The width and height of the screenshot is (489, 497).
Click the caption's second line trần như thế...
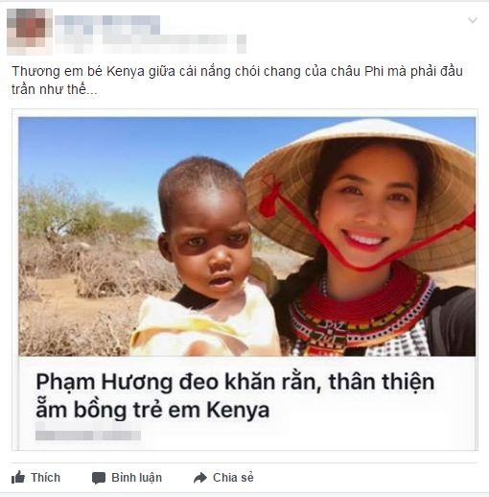pyautogui.click(x=55, y=89)
